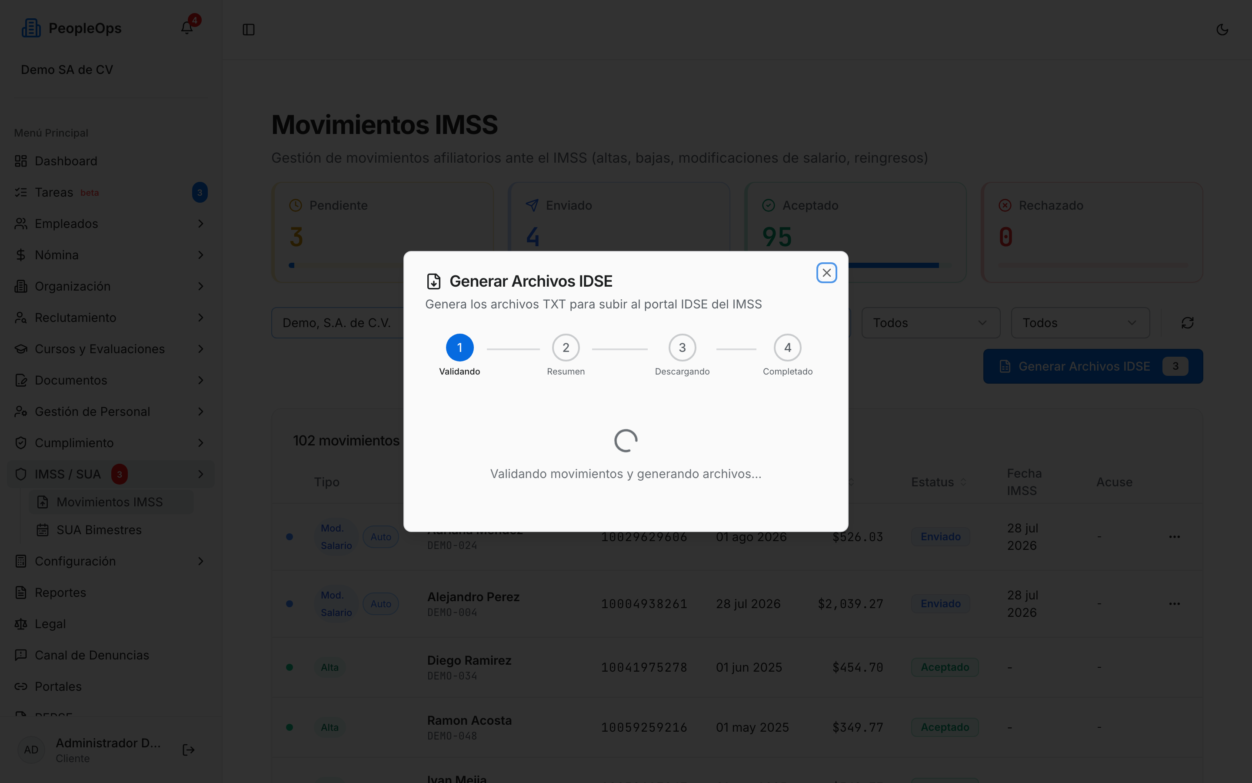Viewport: 1252px width, 783px height.
Task: Click step 1 Validando circle
Action: [x=460, y=348]
